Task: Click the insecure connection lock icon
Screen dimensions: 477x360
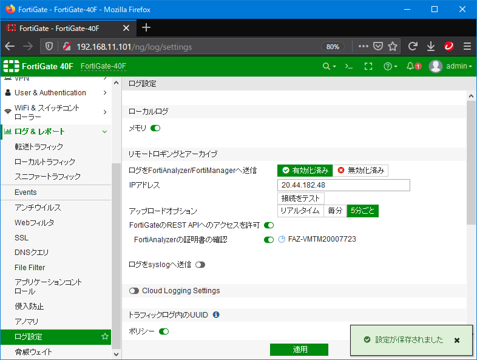Action: tap(67, 46)
